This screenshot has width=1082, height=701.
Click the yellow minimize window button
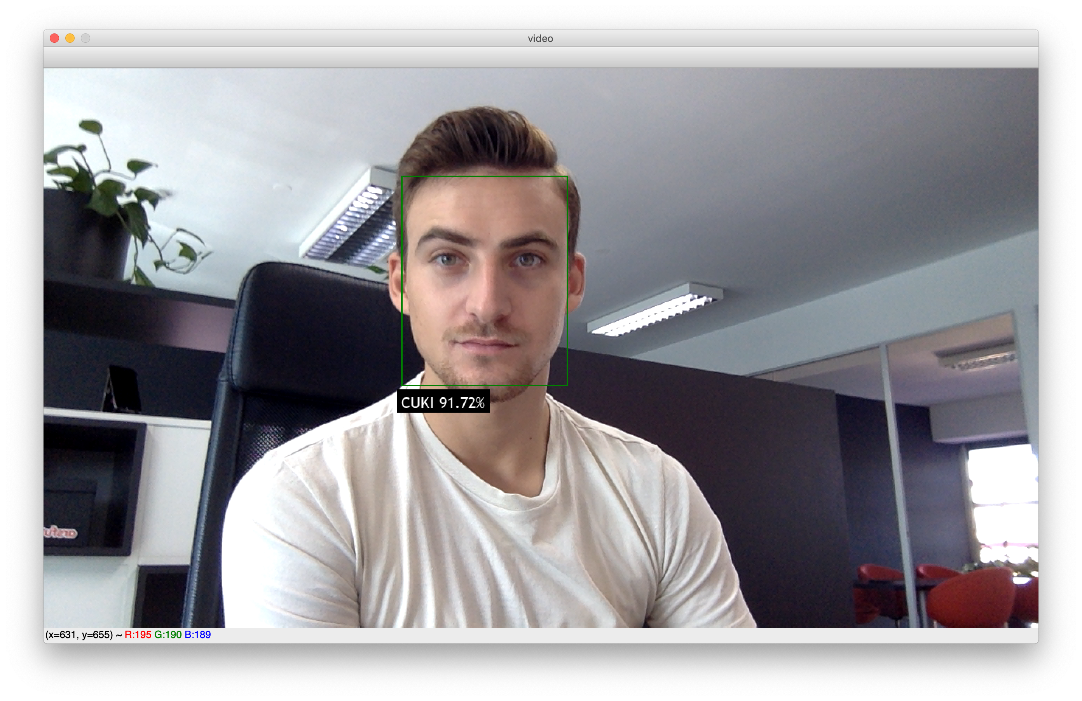(70, 38)
